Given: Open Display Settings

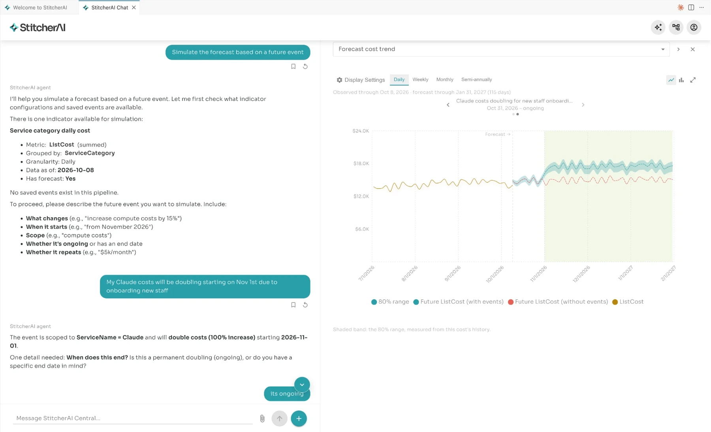Looking at the screenshot, I should [360, 80].
